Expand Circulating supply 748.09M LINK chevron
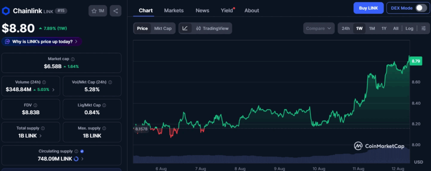431x171 pixels. click(82, 159)
